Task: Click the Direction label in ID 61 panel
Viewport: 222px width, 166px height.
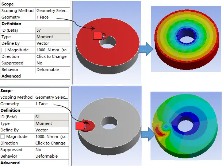Action: pos(9,143)
